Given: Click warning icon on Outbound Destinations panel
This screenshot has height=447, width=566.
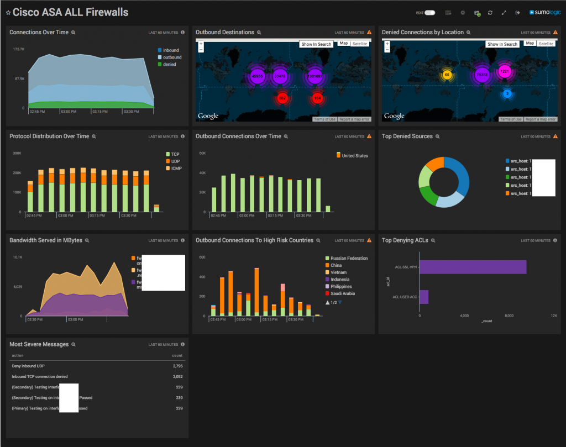Looking at the screenshot, I should 369,33.
